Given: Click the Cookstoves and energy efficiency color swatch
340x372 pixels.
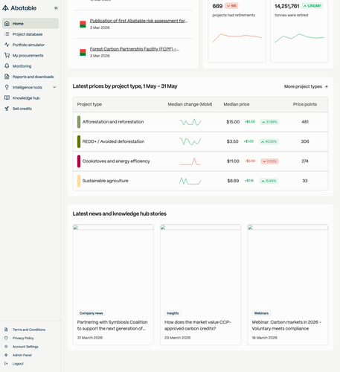Looking at the screenshot, I should click(x=79, y=161).
